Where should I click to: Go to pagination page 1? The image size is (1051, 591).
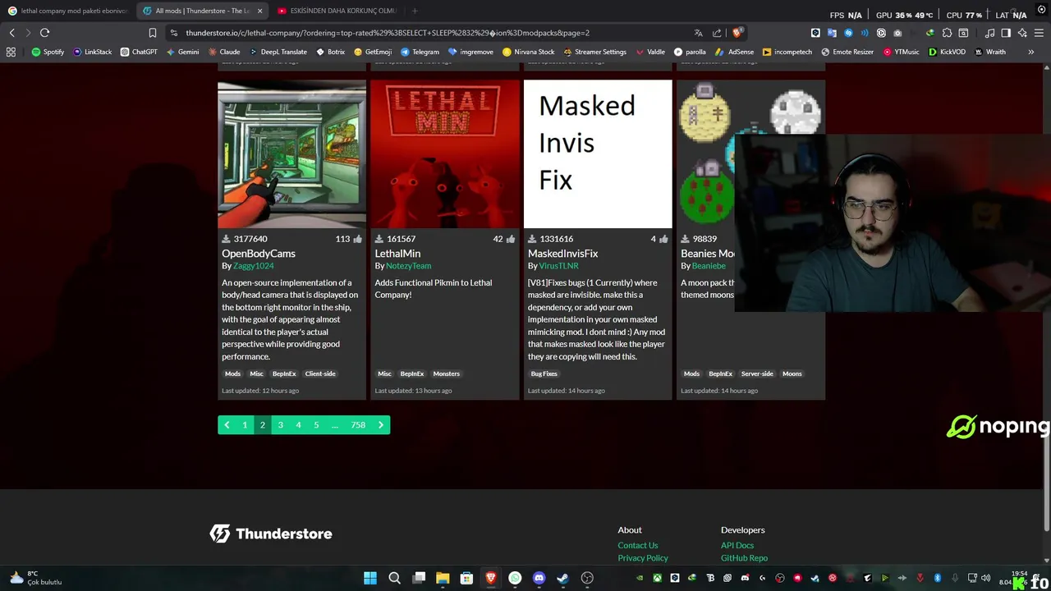coord(245,425)
